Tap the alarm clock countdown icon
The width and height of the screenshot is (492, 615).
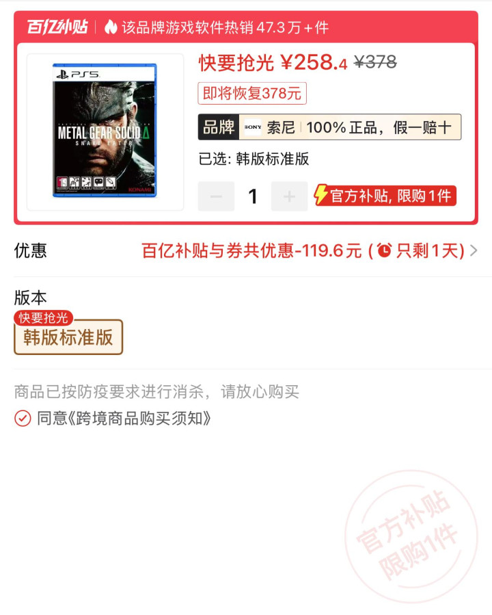384,250
